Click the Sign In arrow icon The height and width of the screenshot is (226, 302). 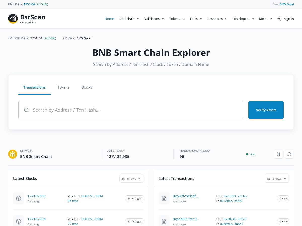279,19
